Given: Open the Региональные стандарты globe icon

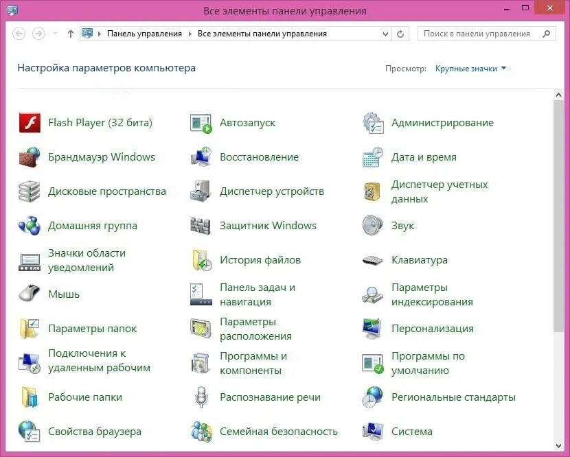Looking at the screenshot, I should 373,397.
